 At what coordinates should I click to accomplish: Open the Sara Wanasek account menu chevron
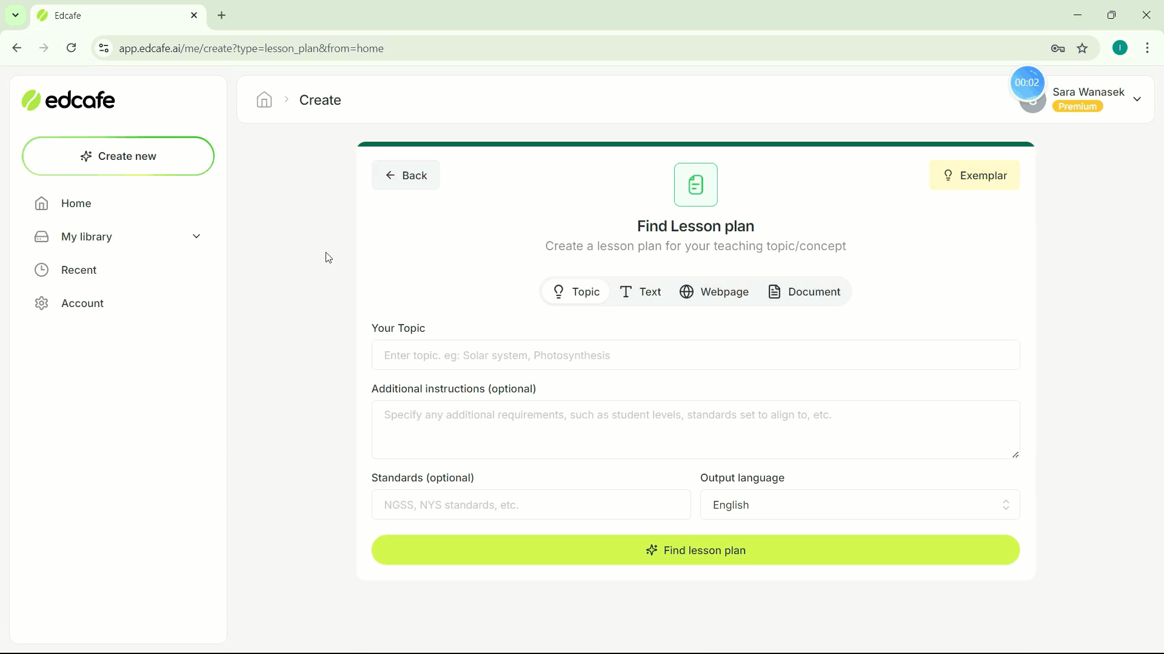coord(1138,99)
